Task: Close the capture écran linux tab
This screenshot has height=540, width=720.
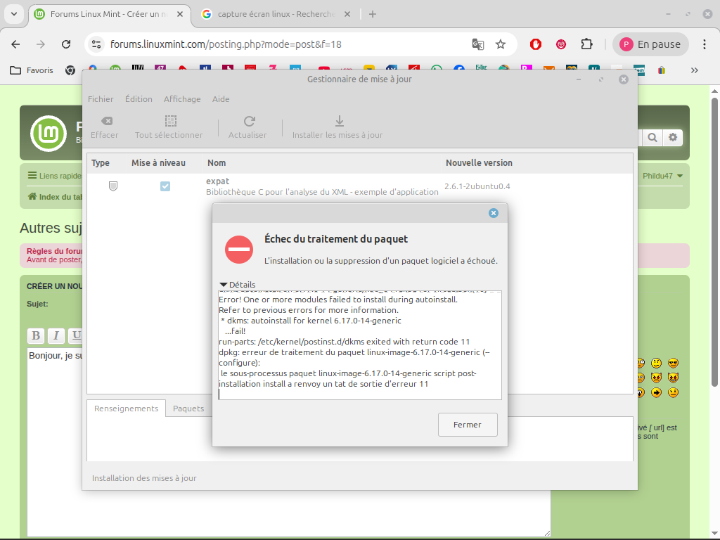Action: click(x=347, y=14)
